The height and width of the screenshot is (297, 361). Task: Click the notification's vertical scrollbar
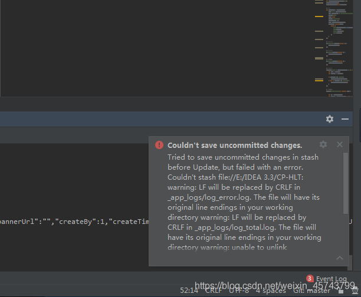(x=346, y=183)
